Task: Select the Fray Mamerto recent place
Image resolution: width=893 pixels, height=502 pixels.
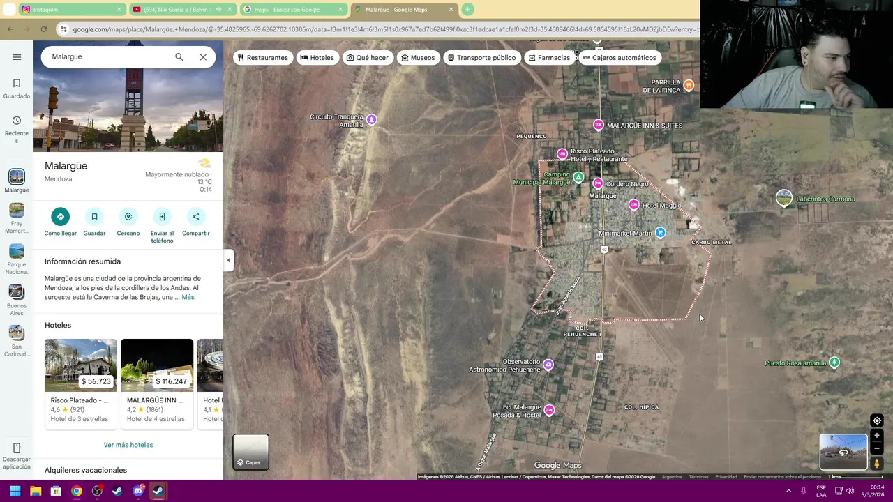Action: (x=17, y=218)
